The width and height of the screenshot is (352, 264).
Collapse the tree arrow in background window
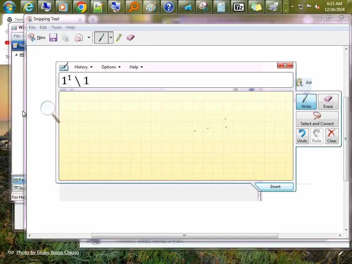coord(16,55)
